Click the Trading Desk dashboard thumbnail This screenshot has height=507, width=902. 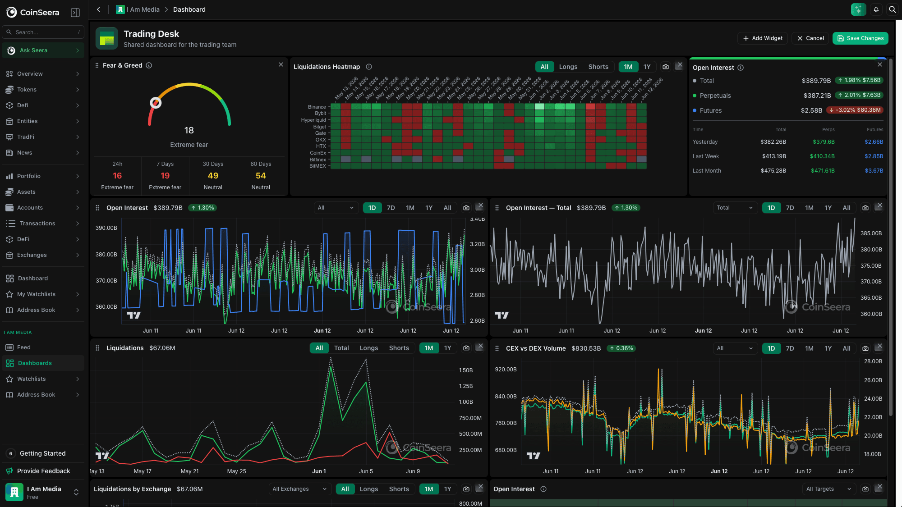pos(106,38)
